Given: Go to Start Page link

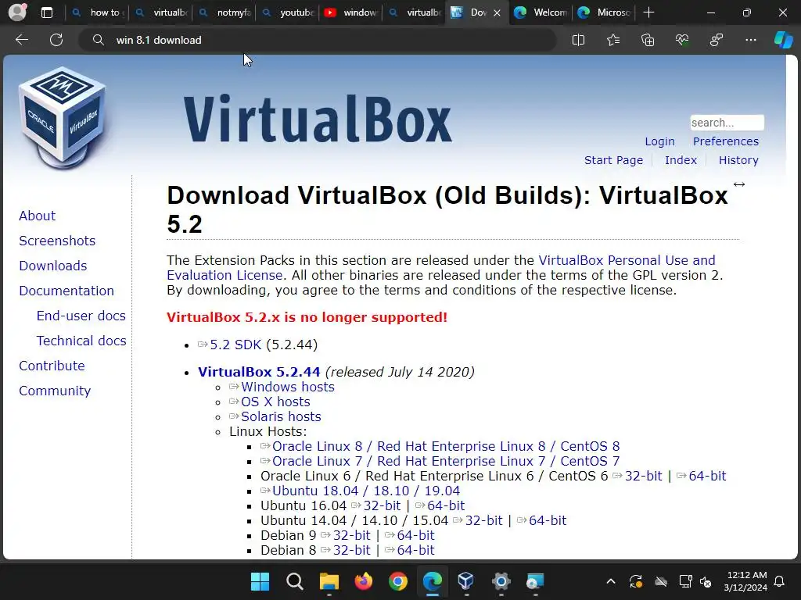Looking at the screenshot, I should 613,160.
